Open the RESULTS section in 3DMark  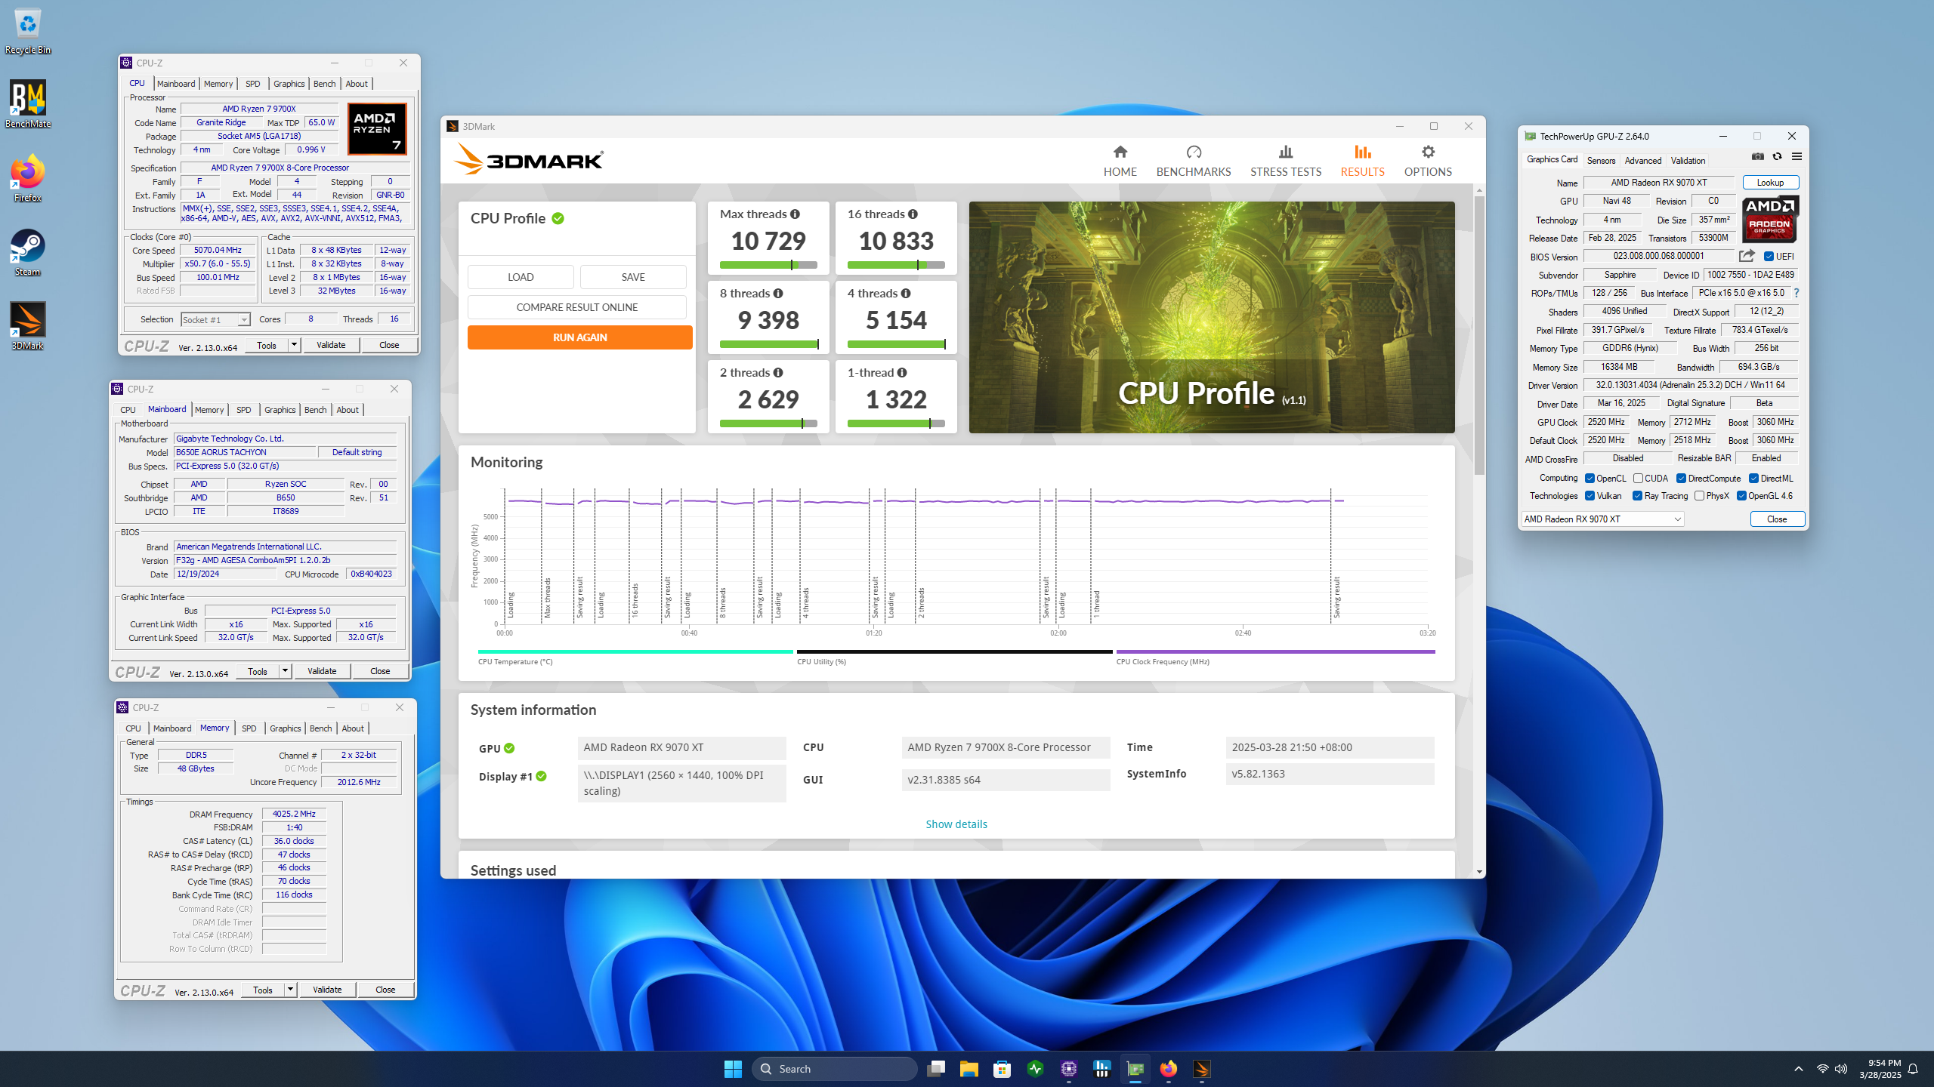[1362, 162]
